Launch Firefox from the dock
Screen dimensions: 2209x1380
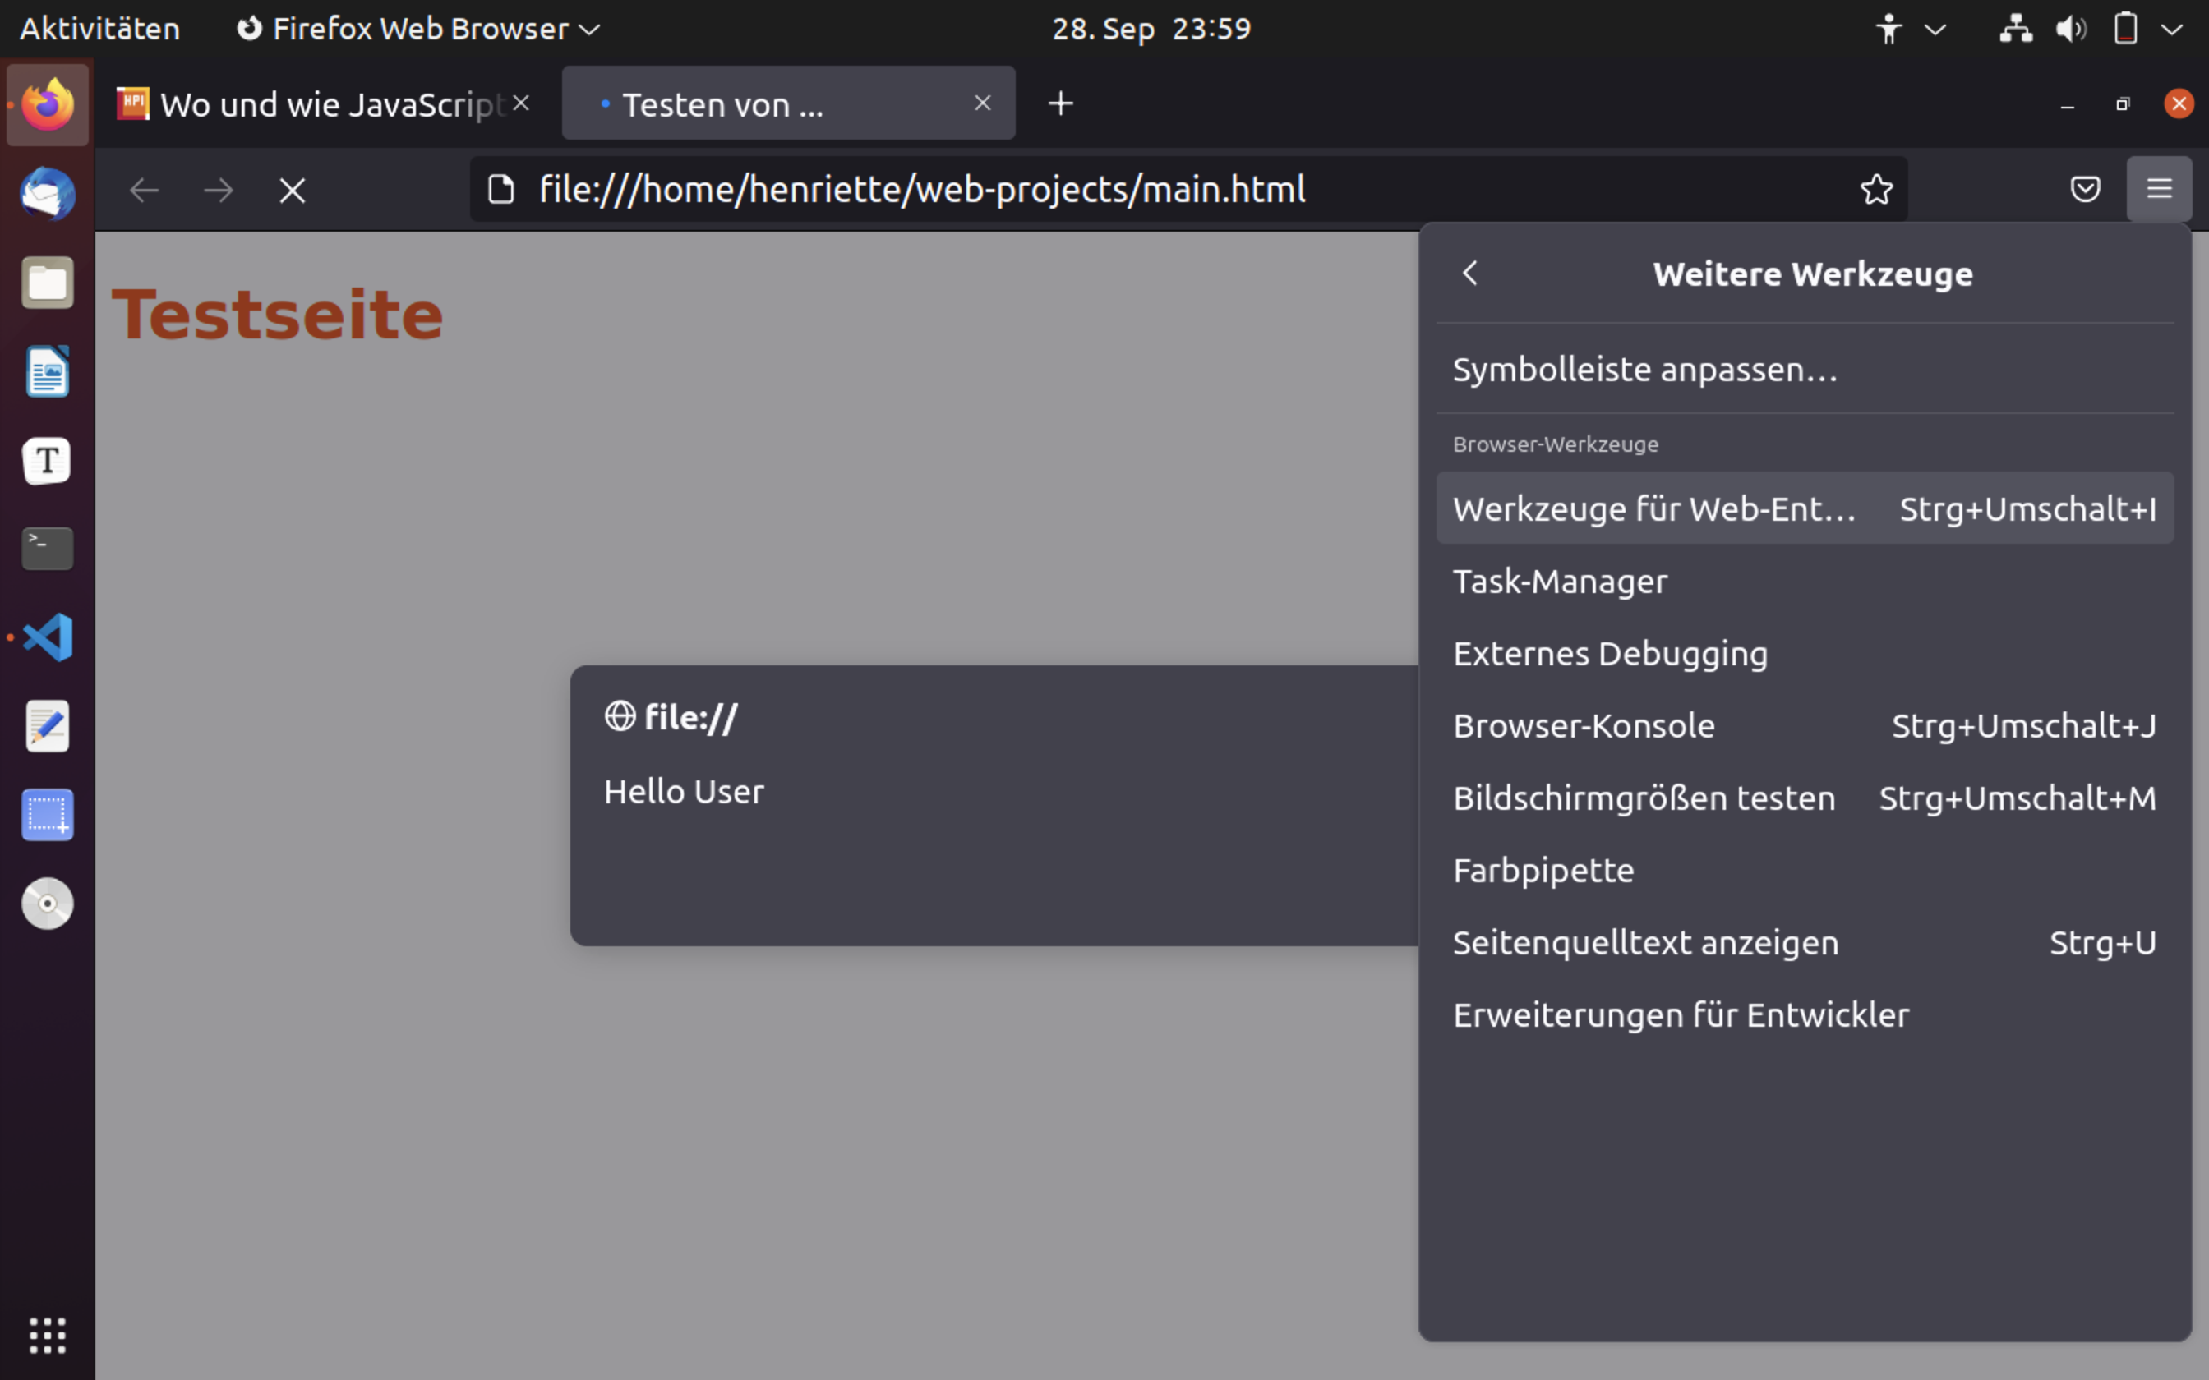click(x=48, y=104)
